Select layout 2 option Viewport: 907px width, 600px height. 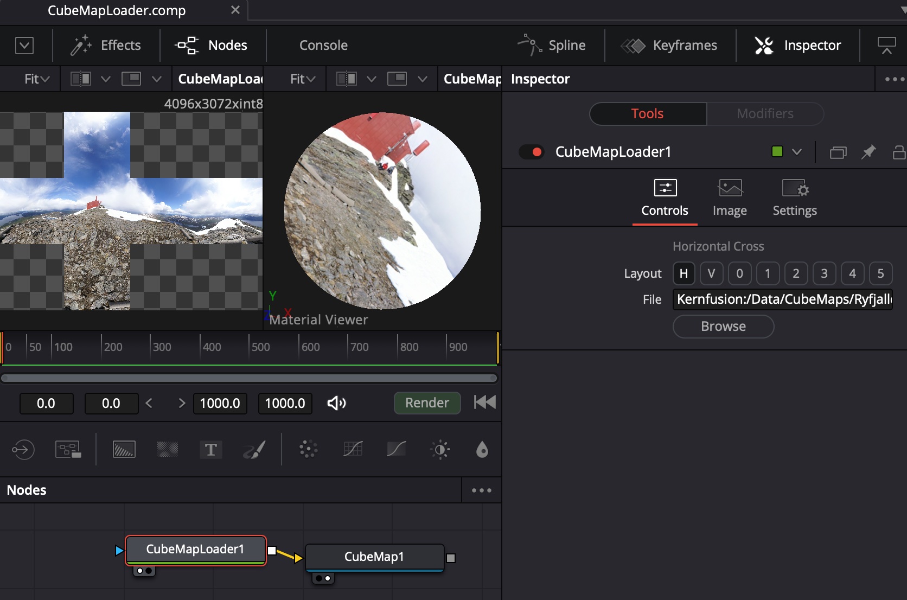point(796,273)
